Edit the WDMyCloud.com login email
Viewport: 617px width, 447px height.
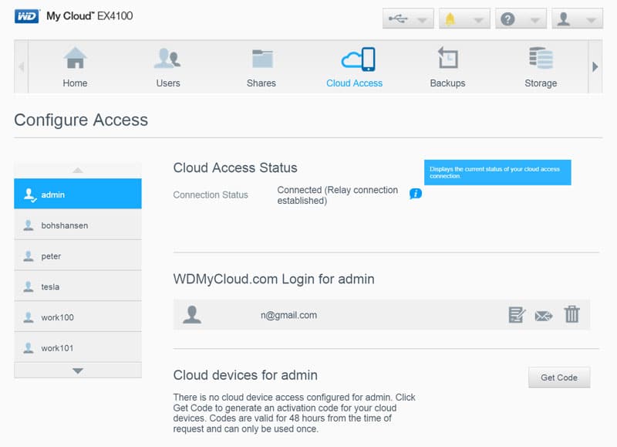(x=516, y=315)
